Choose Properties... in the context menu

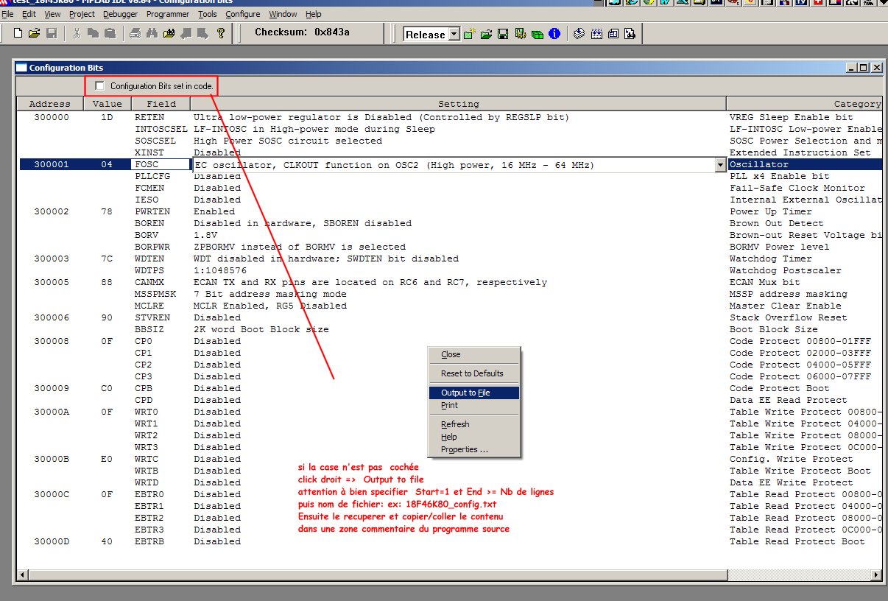click(474, 449)
